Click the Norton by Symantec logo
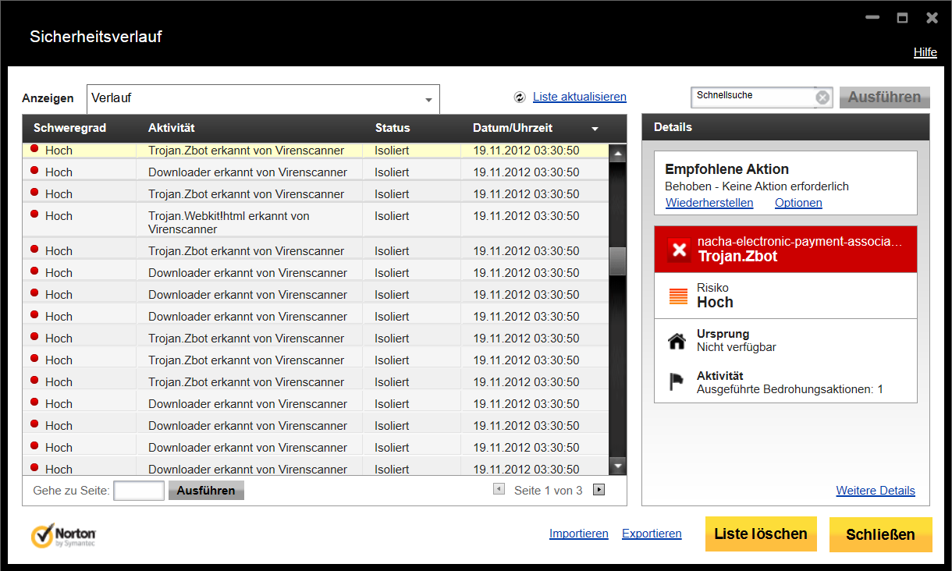 [x=63, y=536]
